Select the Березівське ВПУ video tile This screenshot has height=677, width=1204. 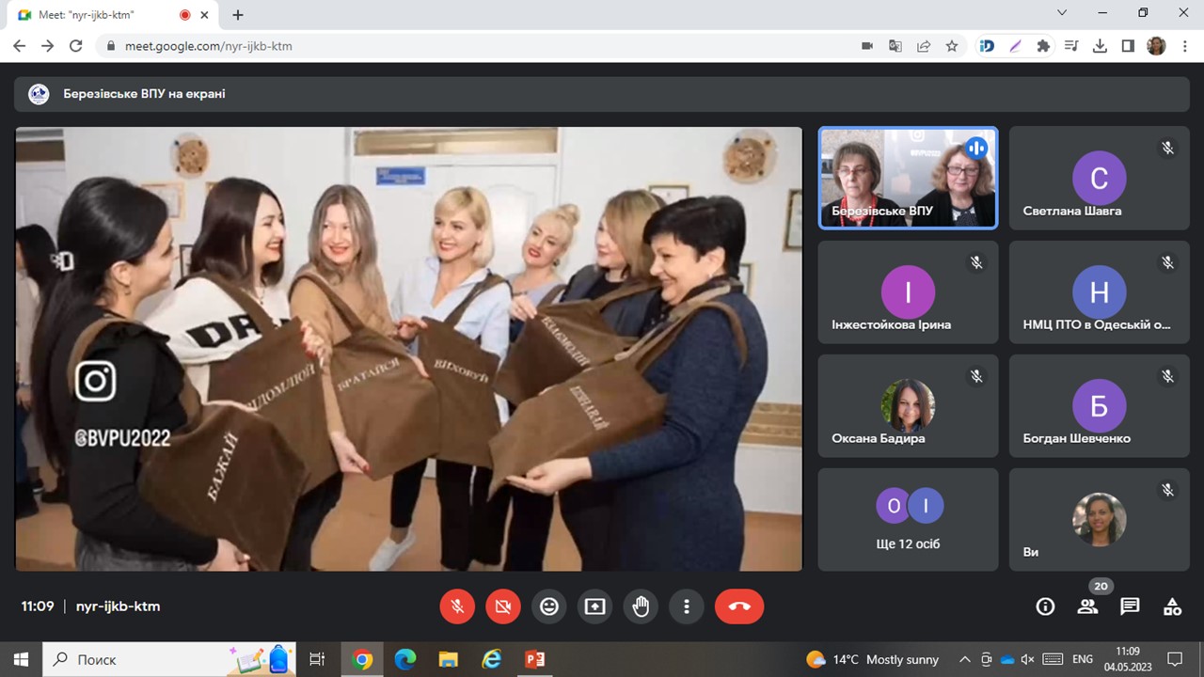coord(908,178)
